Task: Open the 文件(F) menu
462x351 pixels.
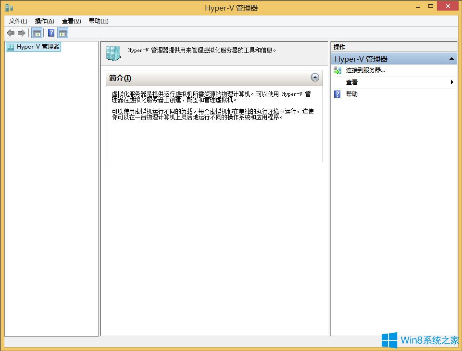Action: tap(18, 21)
